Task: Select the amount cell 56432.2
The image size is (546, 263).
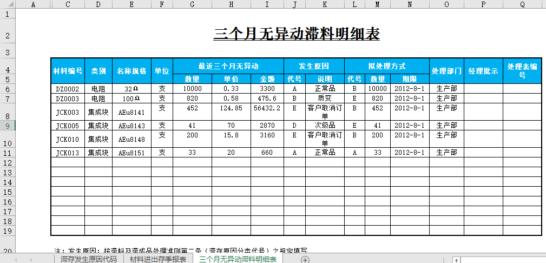Action: [x=267, y=108]
